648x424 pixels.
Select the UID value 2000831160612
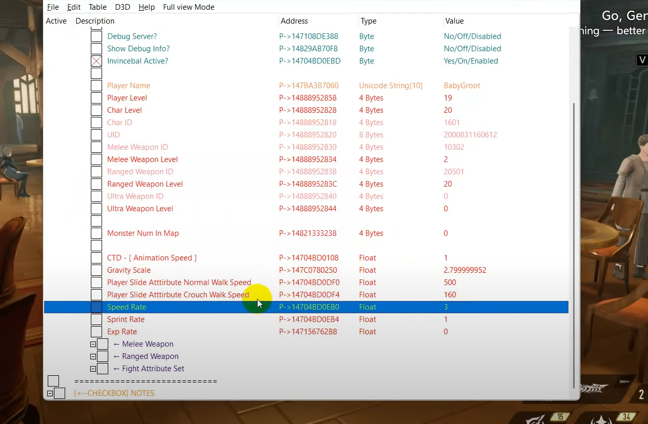[x=470, y=135]
